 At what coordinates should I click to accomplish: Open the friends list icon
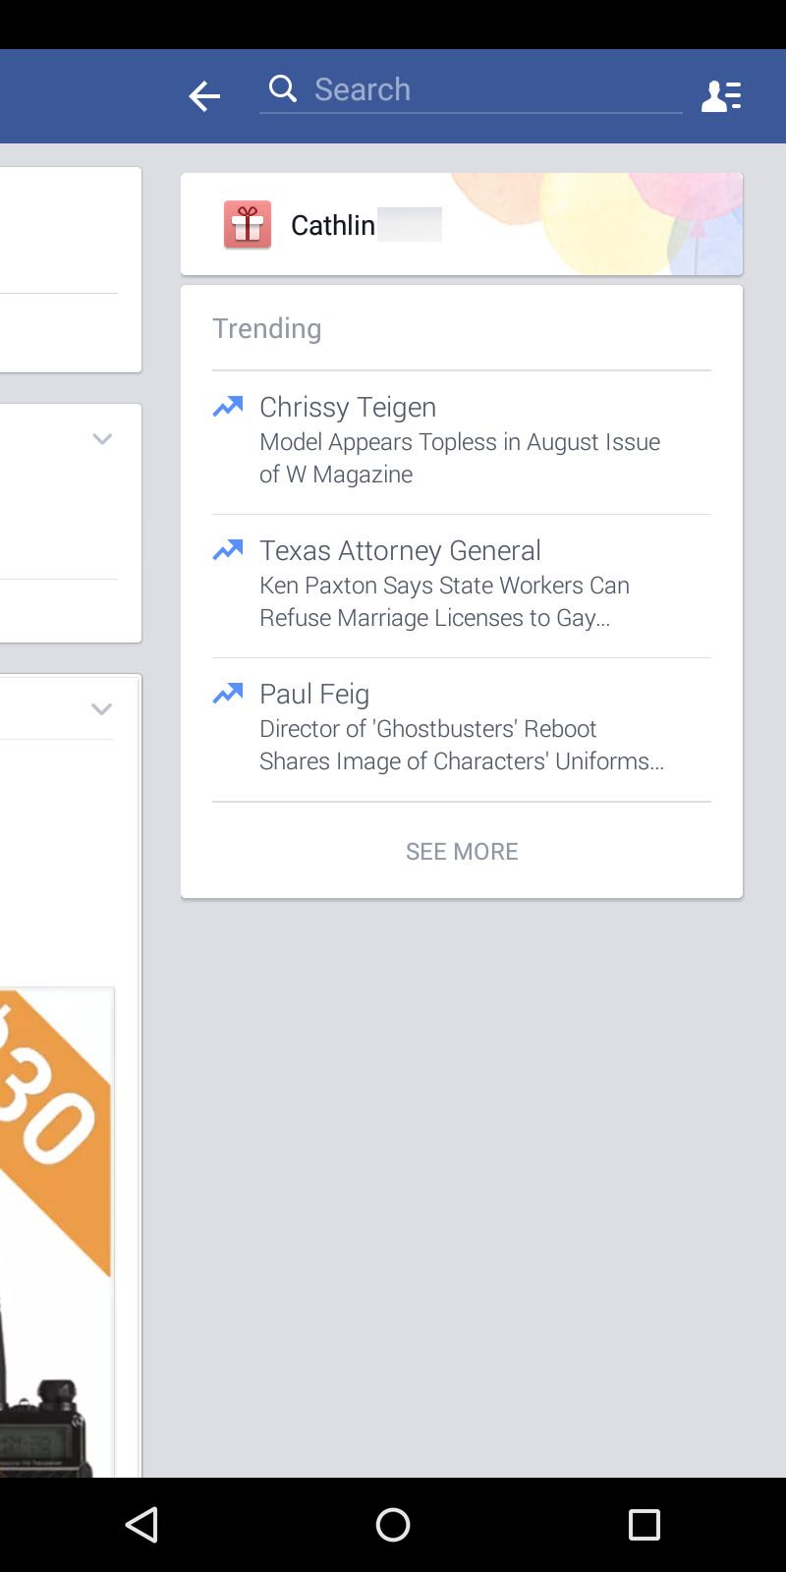click(721, 95)
